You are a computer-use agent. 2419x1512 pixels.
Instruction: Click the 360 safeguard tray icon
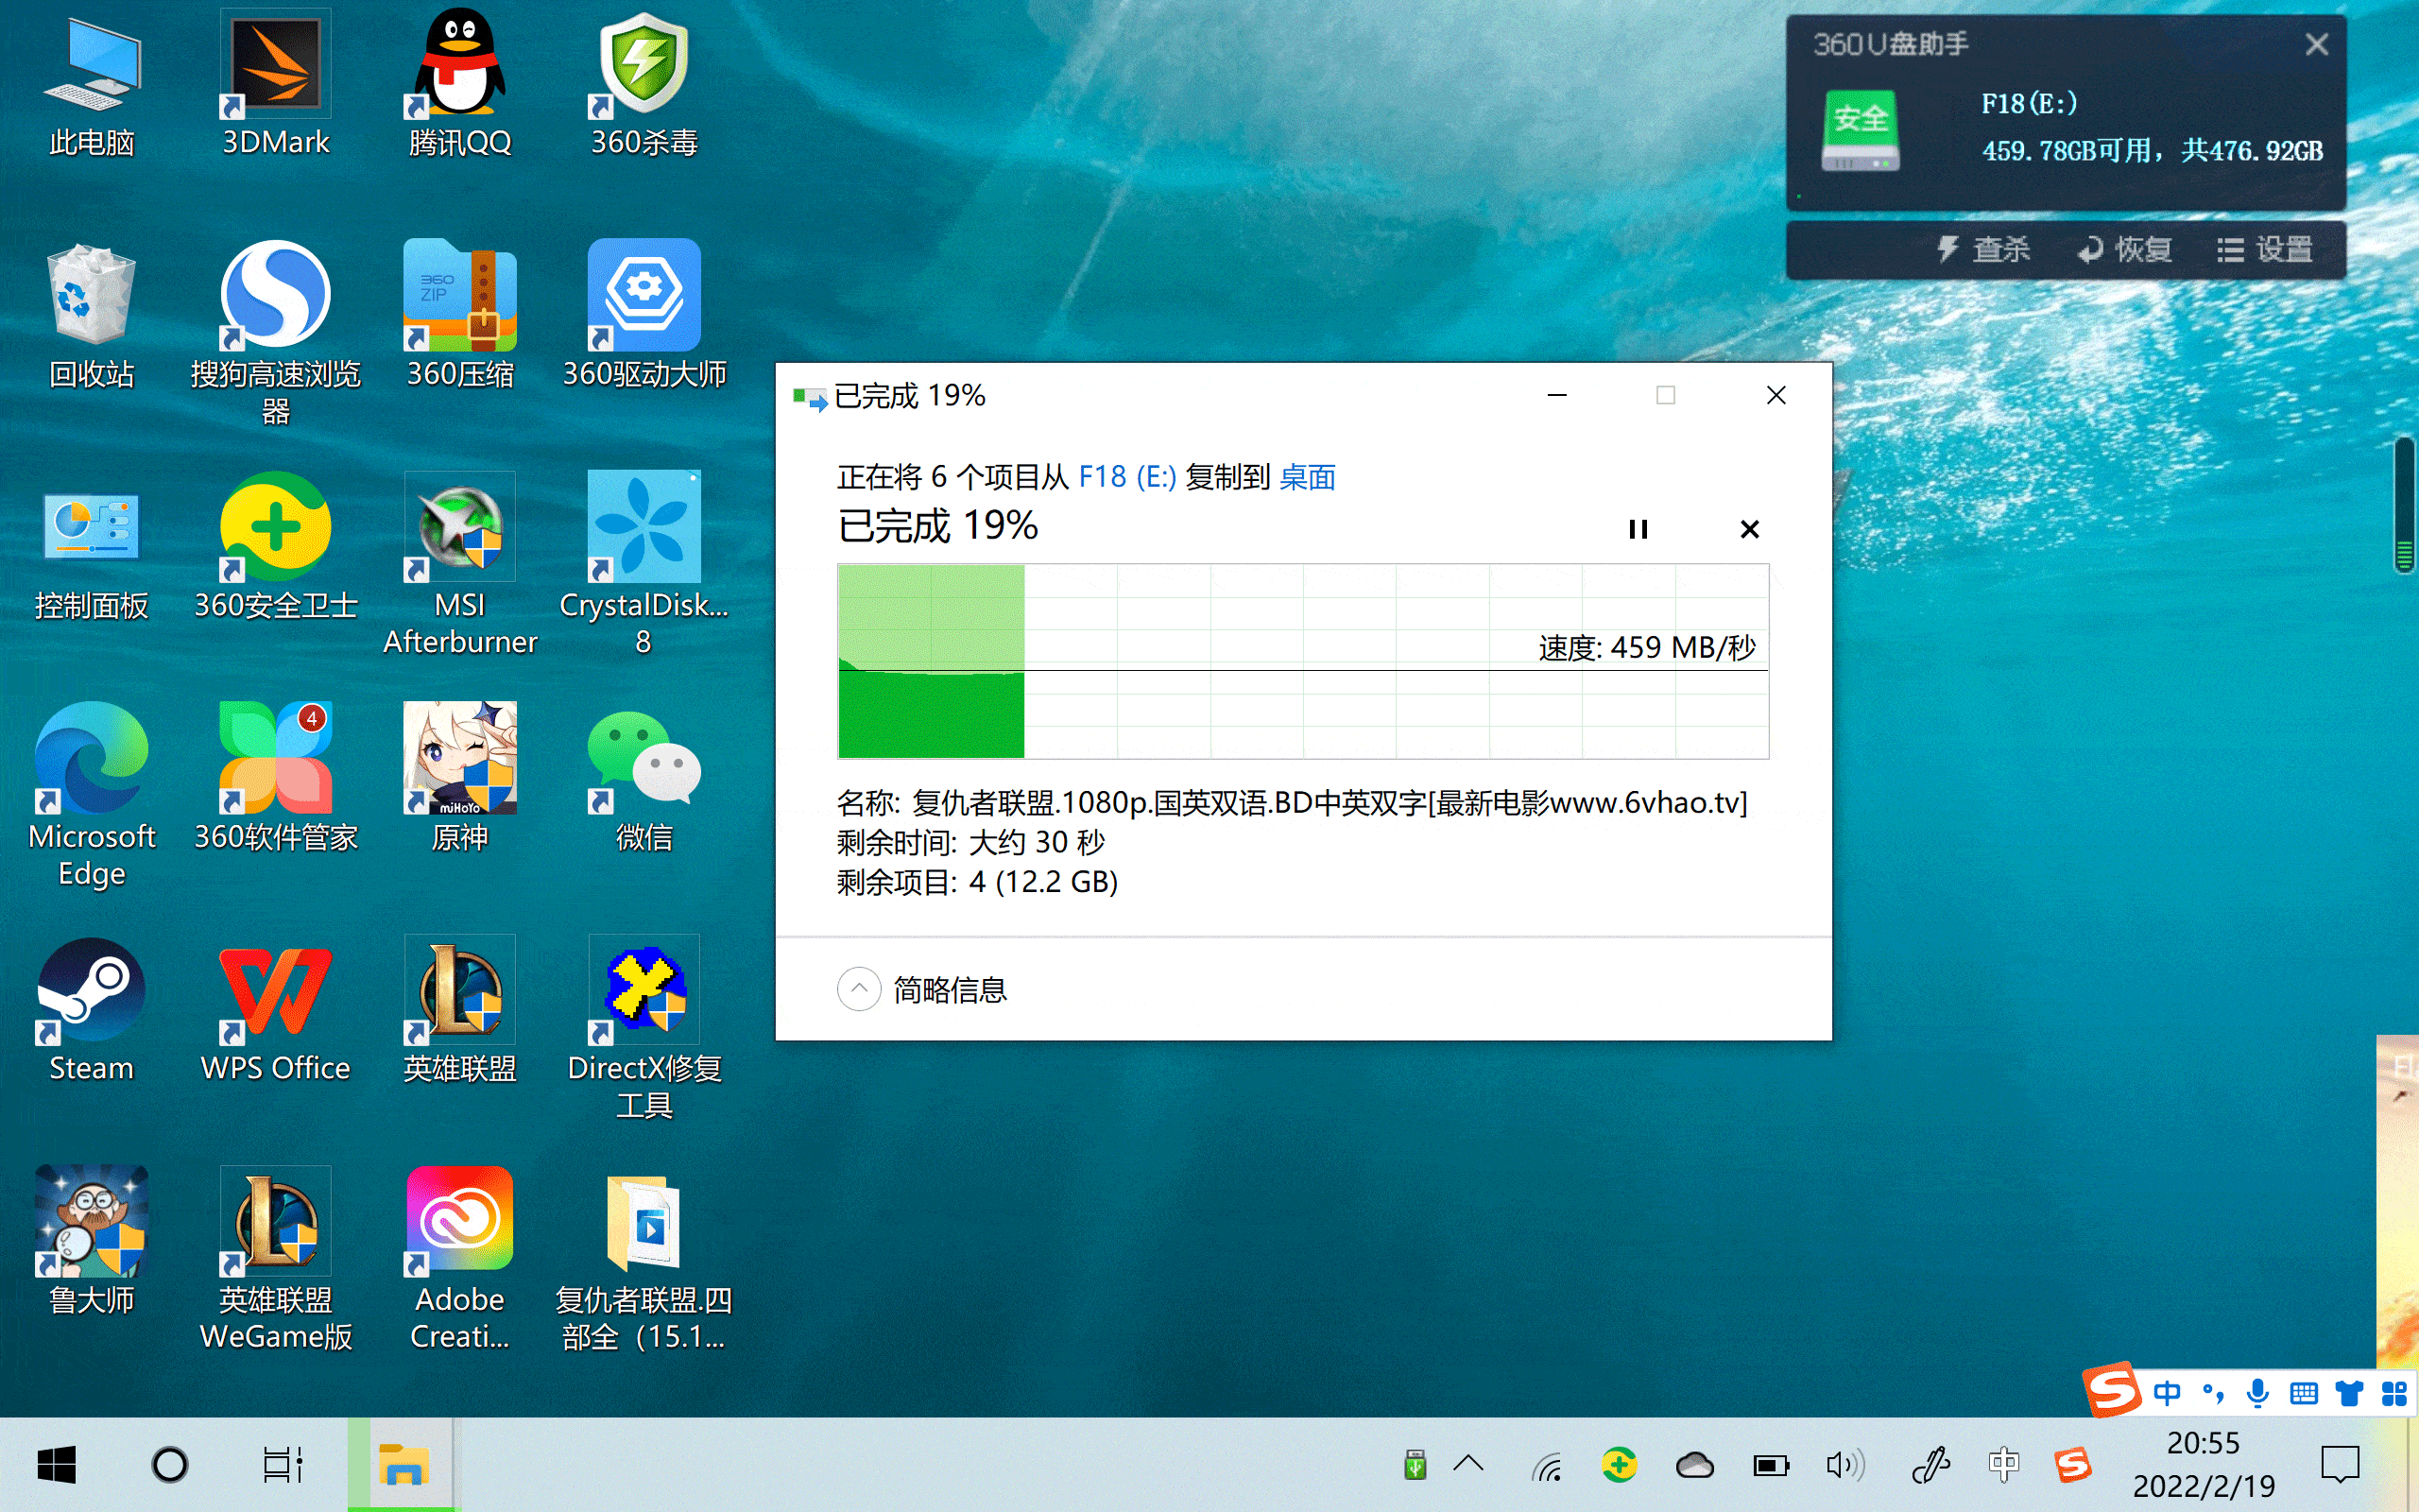1620,1466
